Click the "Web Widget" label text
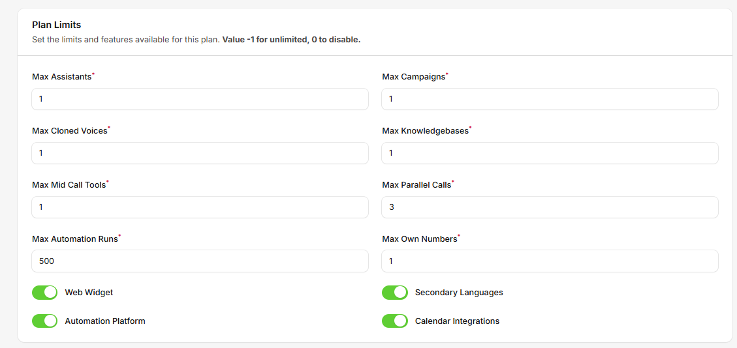Screen dimensions: 737x348 pos(89,293)
